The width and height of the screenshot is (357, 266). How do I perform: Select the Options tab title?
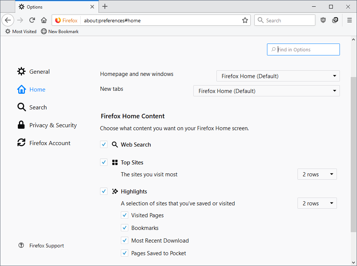(35, 7)
